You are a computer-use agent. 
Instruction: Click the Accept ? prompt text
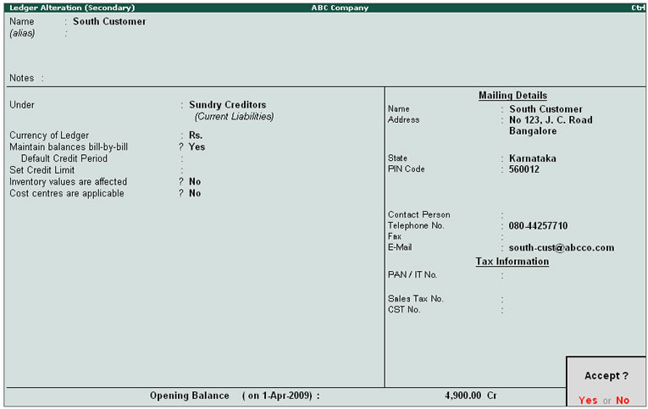pyautogui.click(x=606, y=376)
